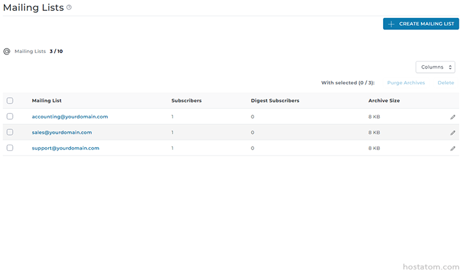Open the Columns dropdown
The image size is (462, 272).
coord(435,67)
